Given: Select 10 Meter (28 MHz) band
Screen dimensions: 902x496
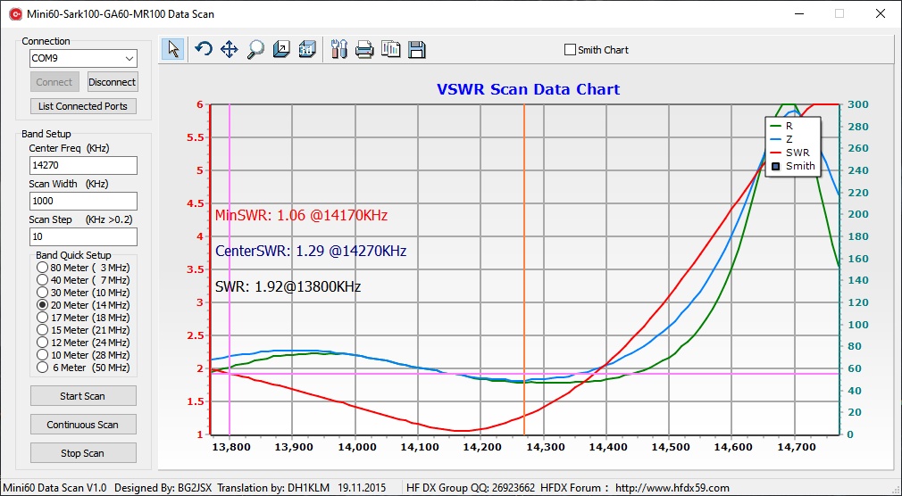Looking at the screenshot, I should tap(43, 355).
